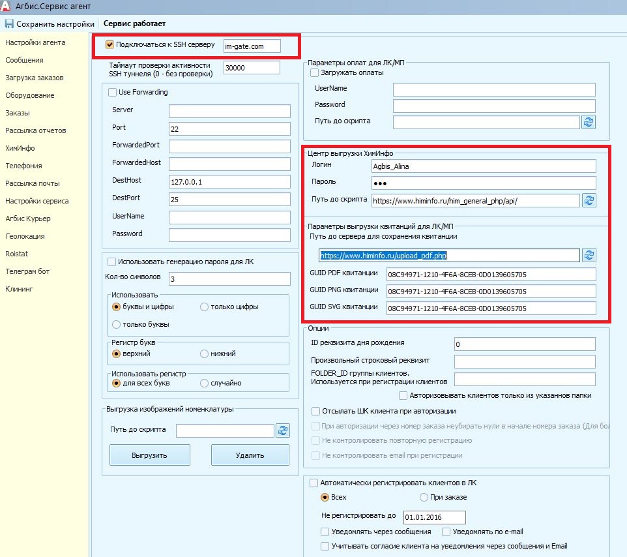The width and height of the screenshot is (627, 557).
Task: Check Авторизовывать клиентов только из указанной папки
Action: tap(403, 395)
